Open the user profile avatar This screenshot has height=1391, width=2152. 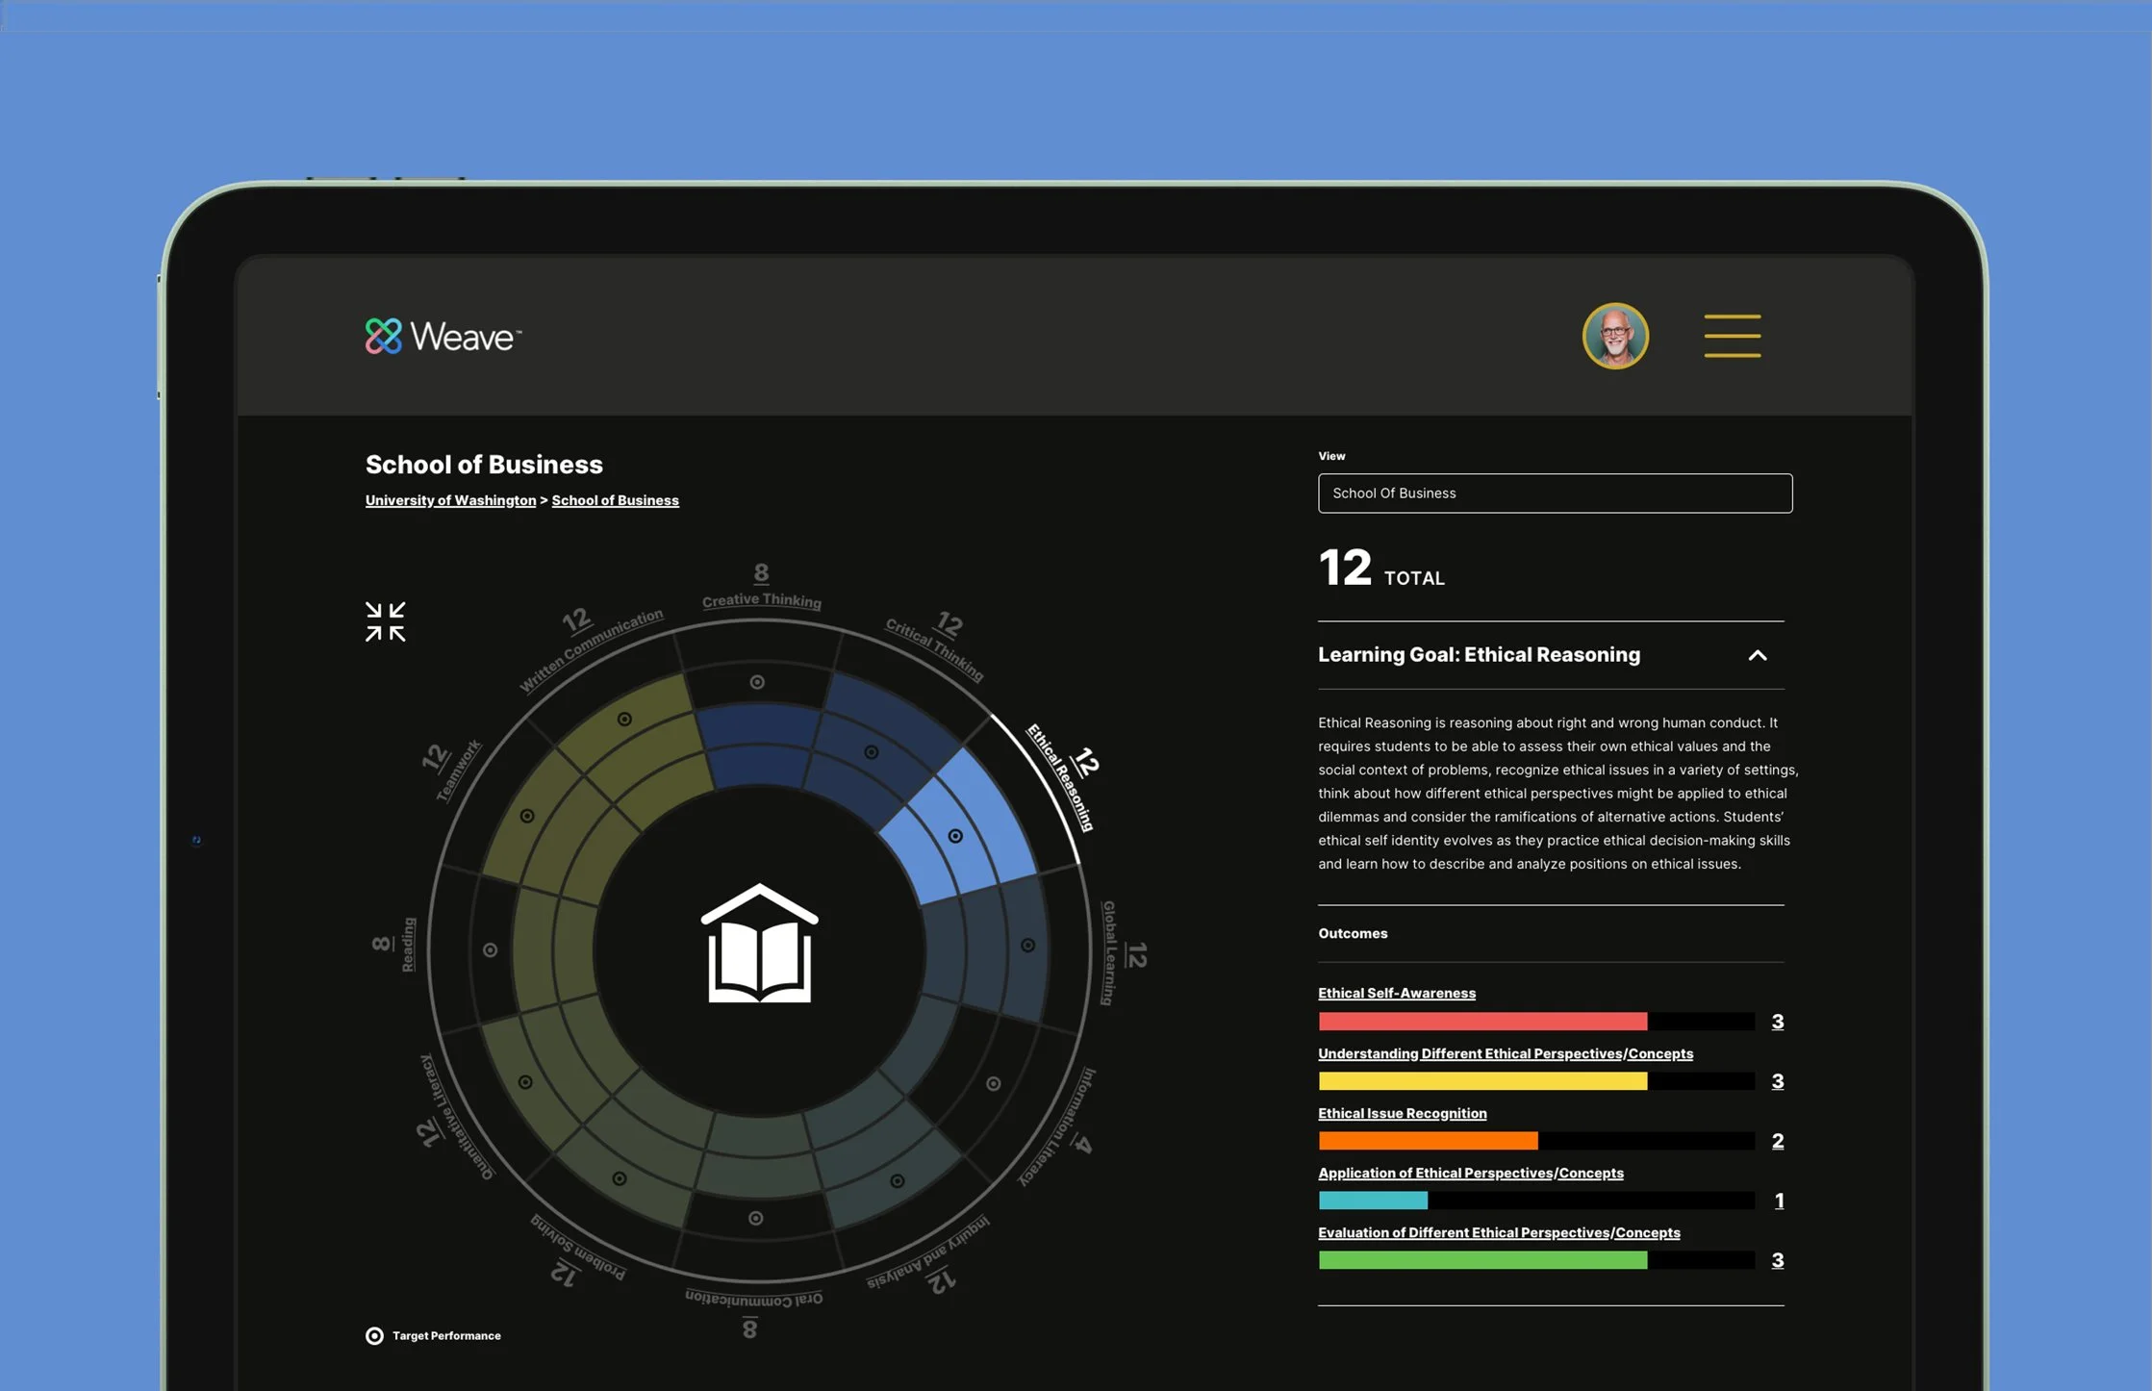[x=1615, y=336]
